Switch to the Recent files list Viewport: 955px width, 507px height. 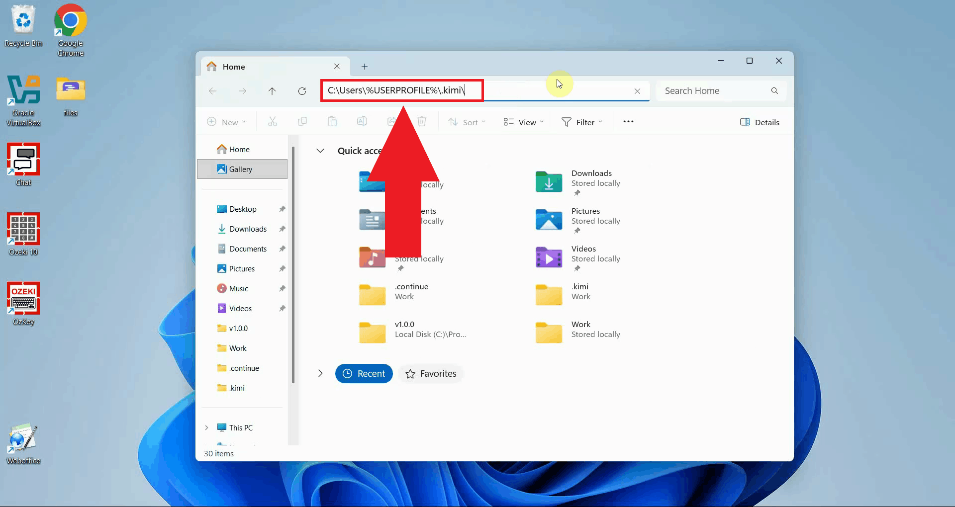[x=364, y=373]
